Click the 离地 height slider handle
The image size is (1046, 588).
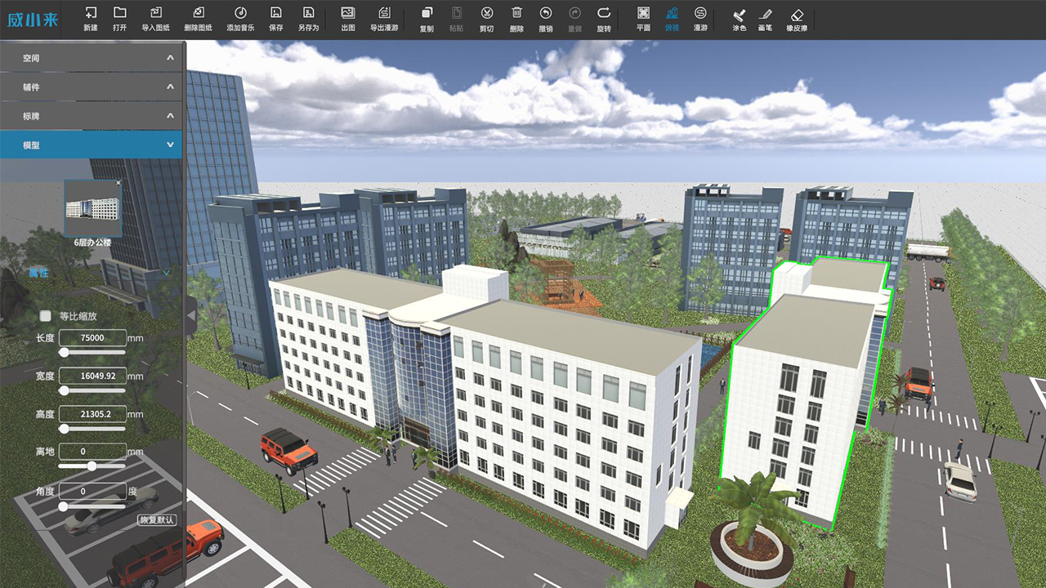pyautogui.click(x=92, y=465)
